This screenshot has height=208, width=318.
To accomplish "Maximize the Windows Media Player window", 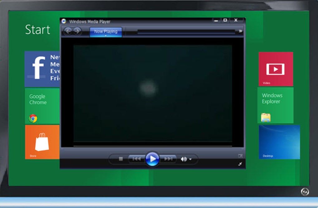I will point(225,20).
